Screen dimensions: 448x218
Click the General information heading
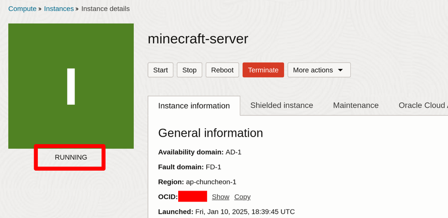tap(210, 133)
